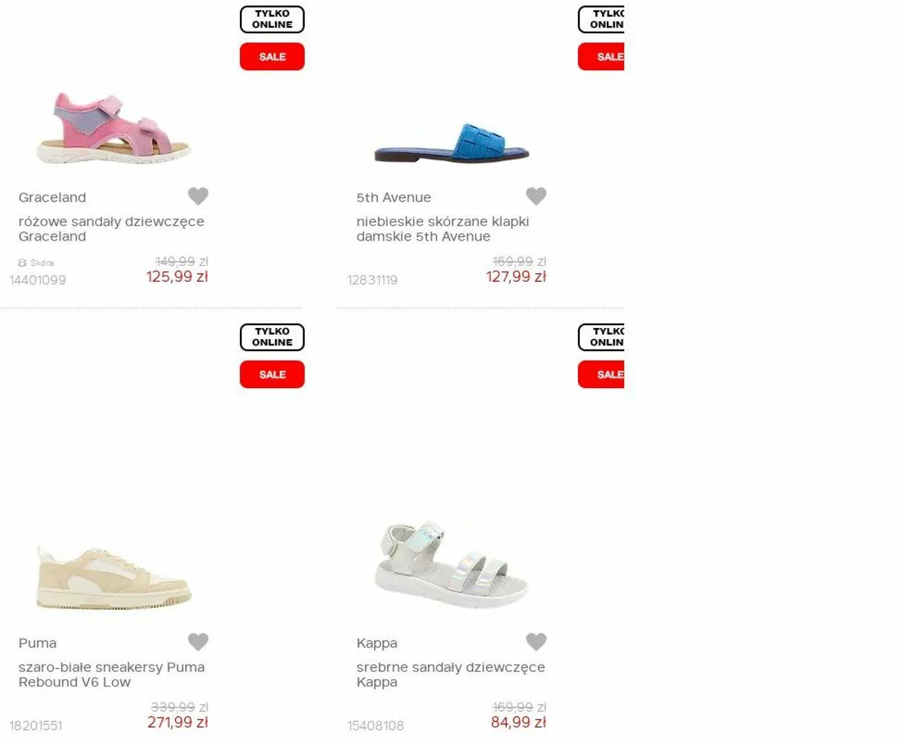Open niebieskie skórzane klapki damskie link
The image size is (903, 745).
(443, 229)
